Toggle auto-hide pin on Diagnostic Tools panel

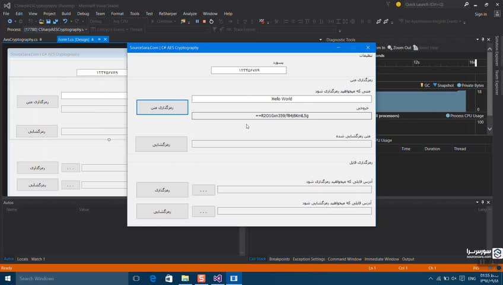(483, 39)
